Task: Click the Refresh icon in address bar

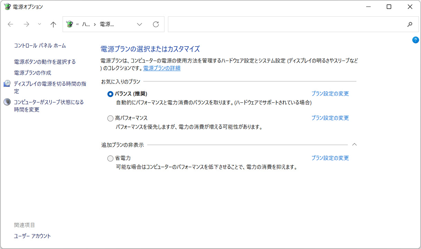Action: 156,24
